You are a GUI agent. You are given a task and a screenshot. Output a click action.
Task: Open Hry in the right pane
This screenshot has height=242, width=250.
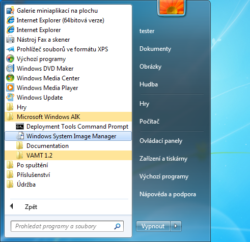144,104
